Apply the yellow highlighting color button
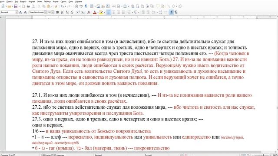The height and width of the screenshot is (156, 278). coord(101,13)
